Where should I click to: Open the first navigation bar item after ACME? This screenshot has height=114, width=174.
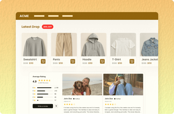(39, 16)
